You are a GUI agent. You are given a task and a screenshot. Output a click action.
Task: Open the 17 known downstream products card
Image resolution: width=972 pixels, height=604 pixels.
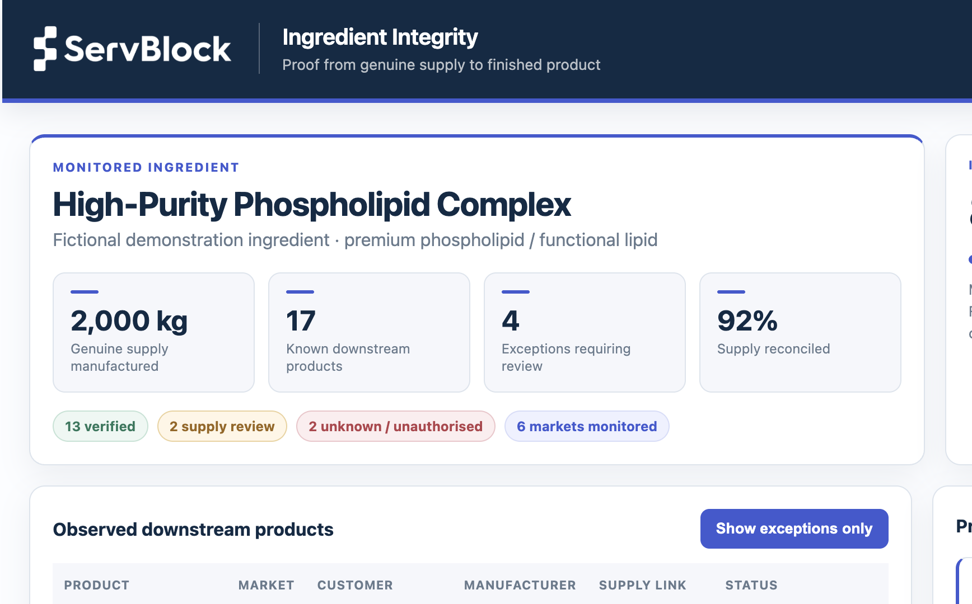coord(369,332)
